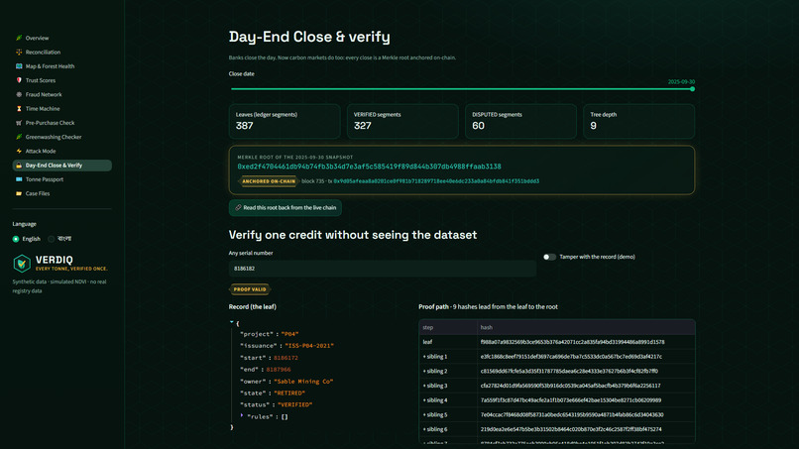Viewport: 799px width, 449px height.
Task: Click the Tree depth 9 card
Action: [639, 121]
